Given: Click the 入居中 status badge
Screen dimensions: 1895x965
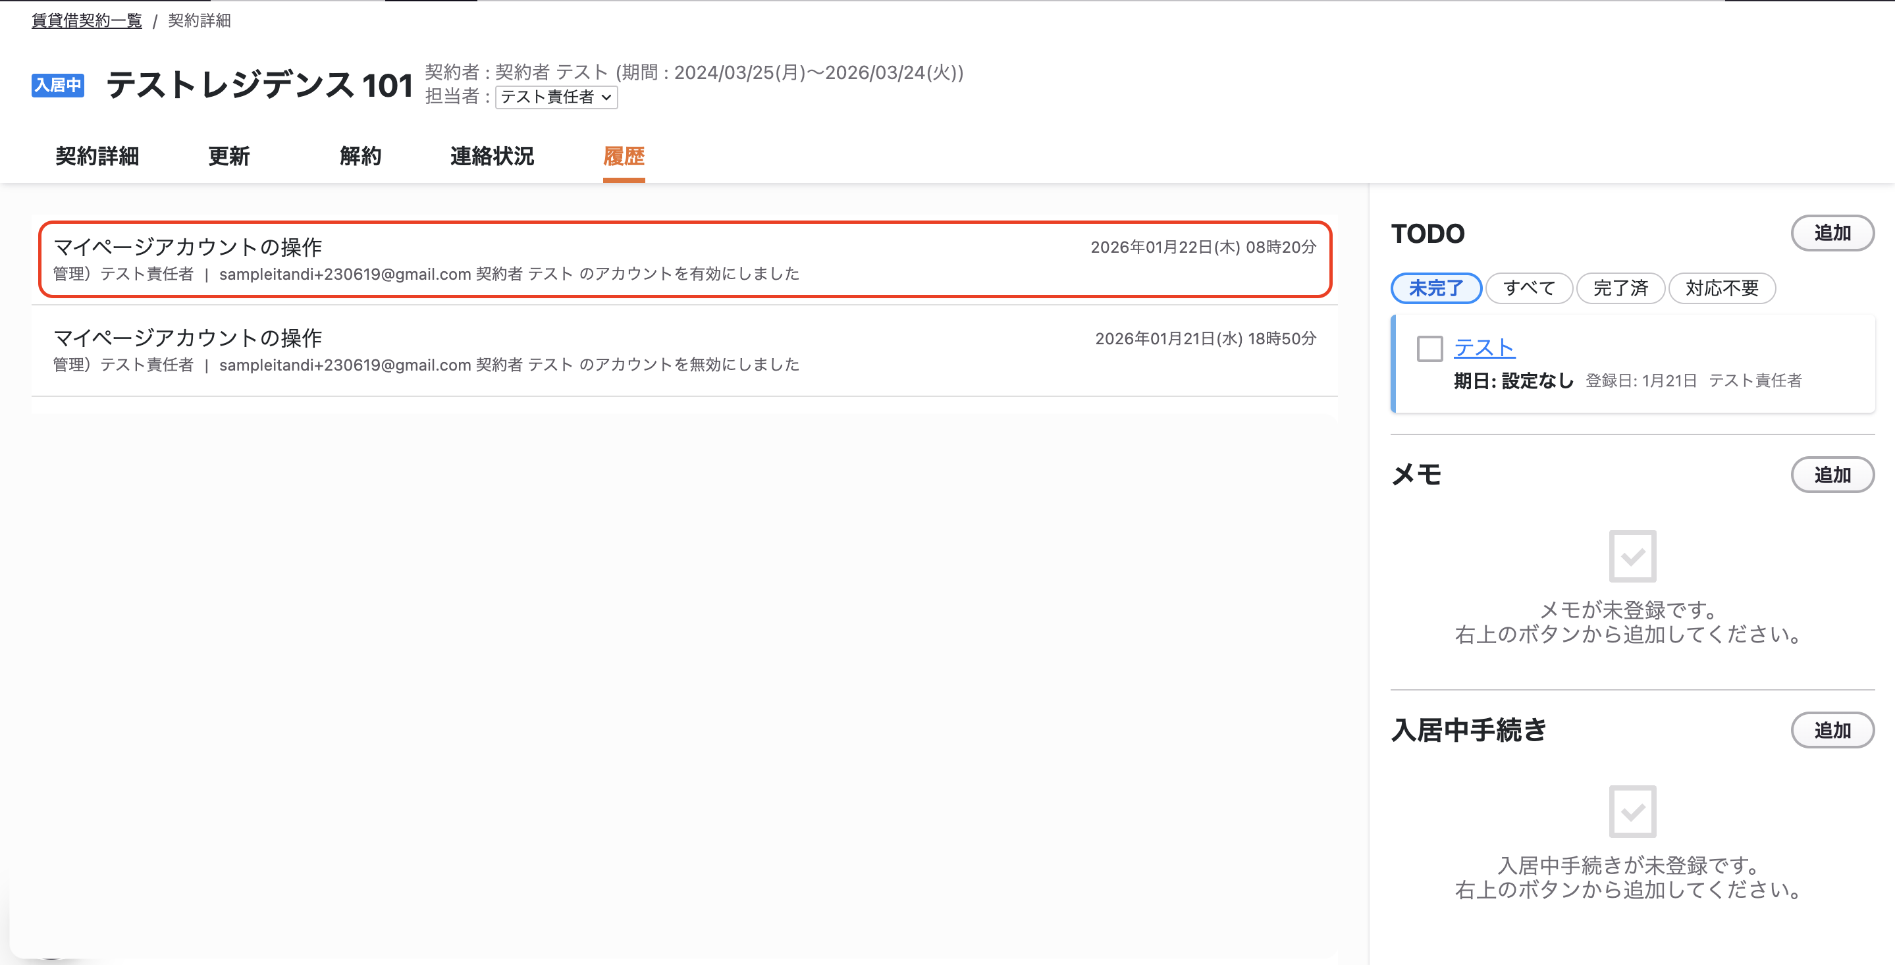Looking at the screenshot, I should (57, 86).
